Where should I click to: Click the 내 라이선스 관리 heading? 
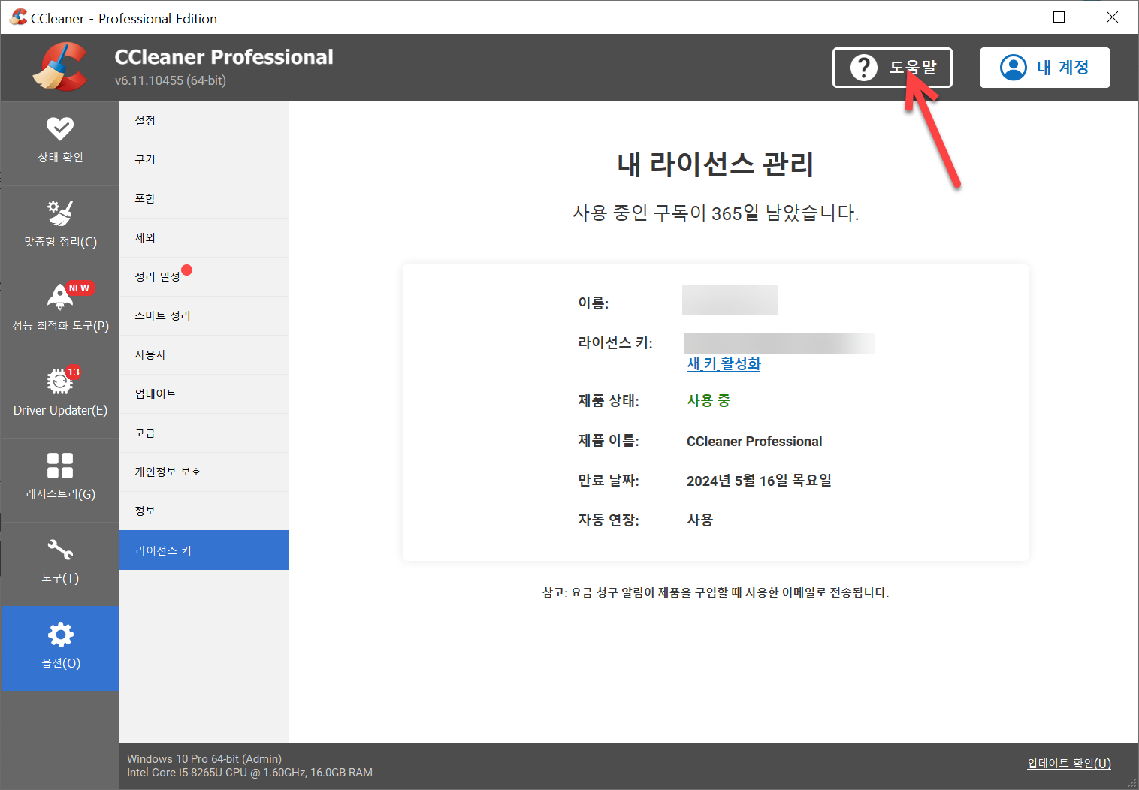click(x=715, y=164)
